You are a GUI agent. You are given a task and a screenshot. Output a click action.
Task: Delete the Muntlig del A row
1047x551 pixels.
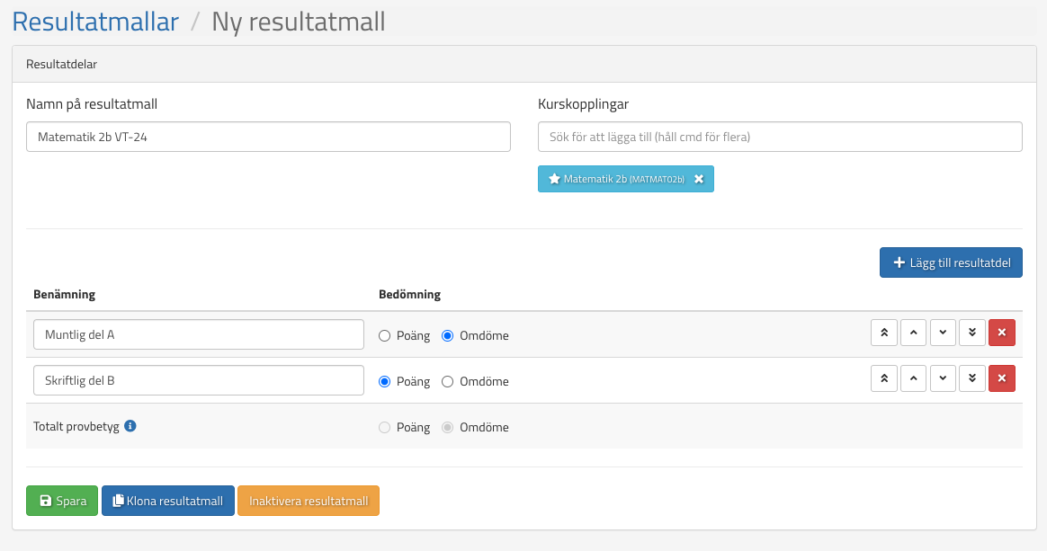tap(1001, 333)
